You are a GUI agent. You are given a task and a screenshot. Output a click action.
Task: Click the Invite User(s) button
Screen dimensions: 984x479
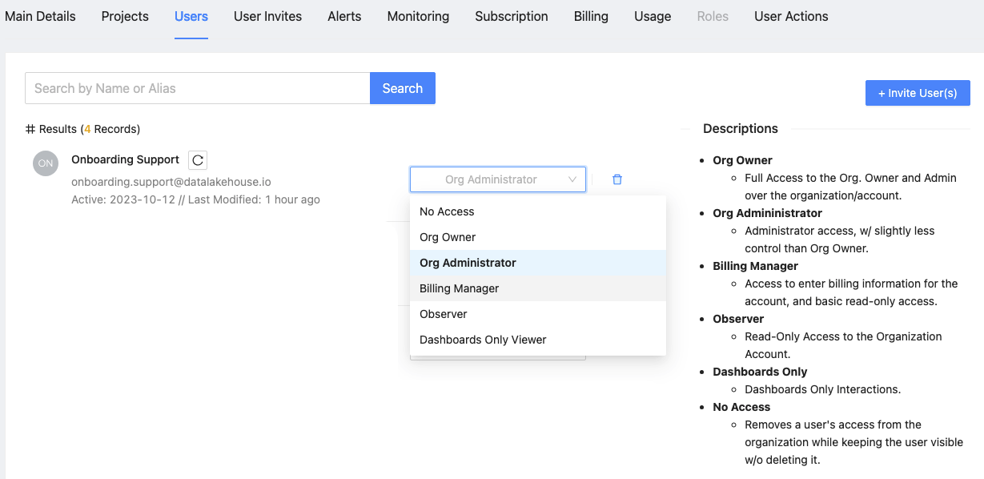918,93
